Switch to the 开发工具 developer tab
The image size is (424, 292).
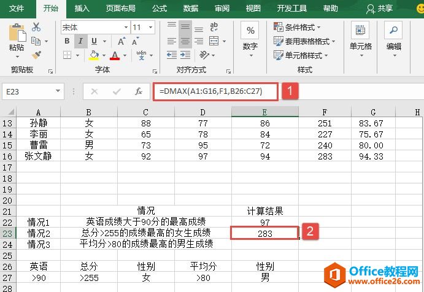[292, 9]
